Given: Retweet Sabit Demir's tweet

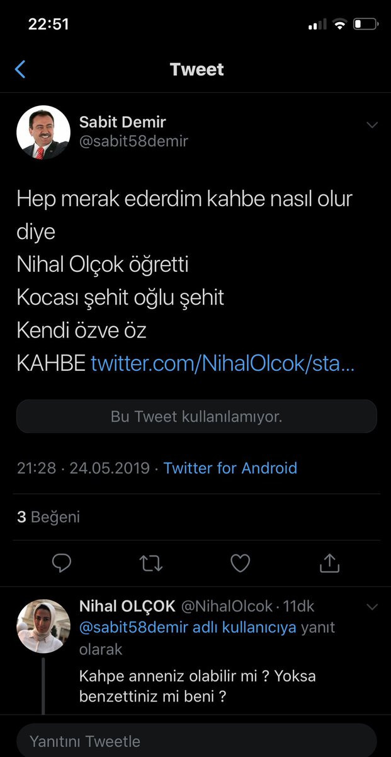Looking at the screenshot, I should point(150,563).
